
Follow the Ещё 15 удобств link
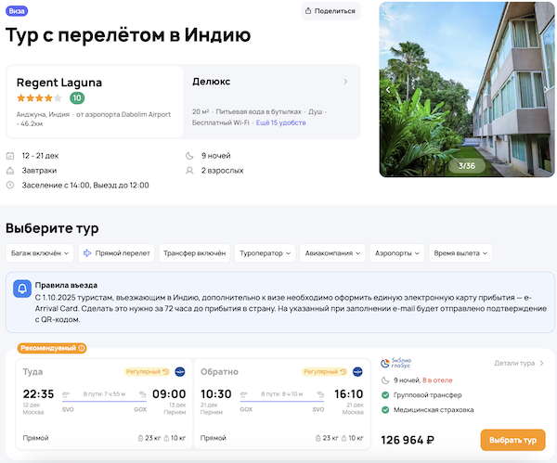tap(281, 122)
